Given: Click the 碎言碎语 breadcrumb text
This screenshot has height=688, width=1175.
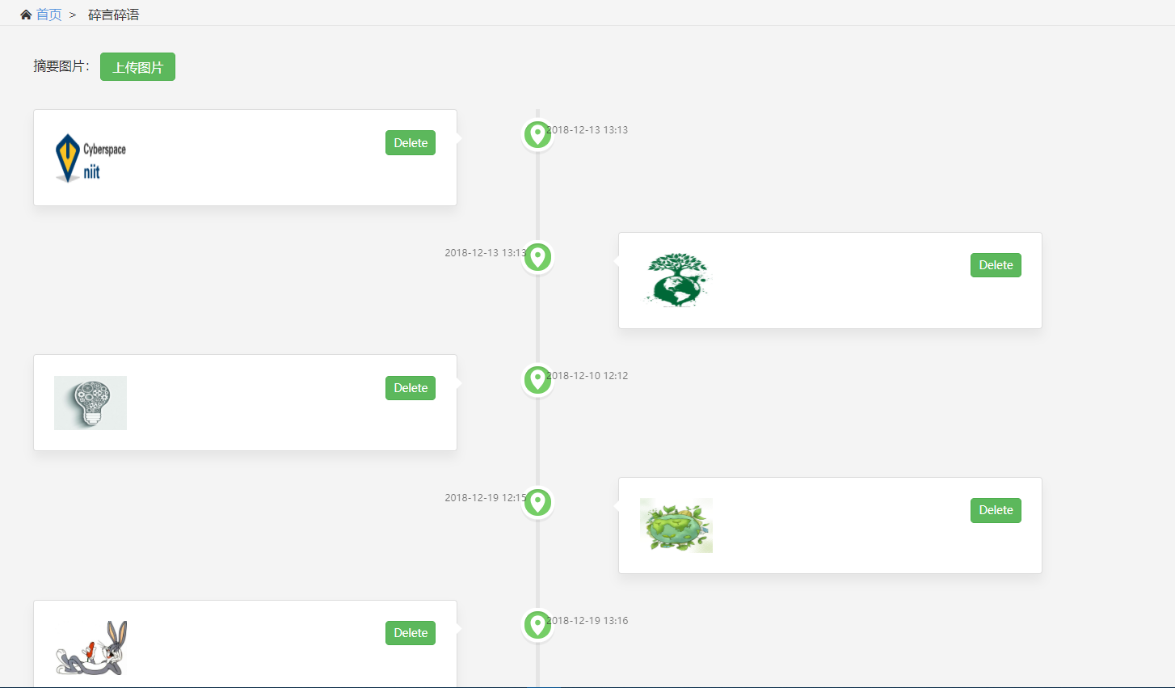Looking at the screenshot, I should click(113, 15).
